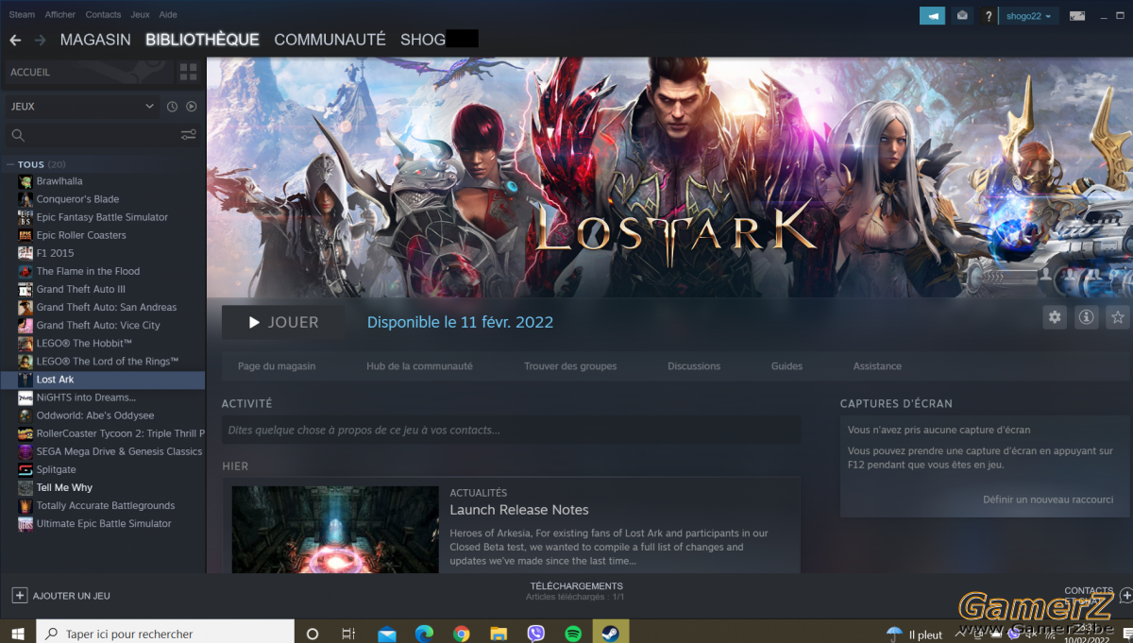Open the Mail app from the taskbar

[x=386, y=634]
